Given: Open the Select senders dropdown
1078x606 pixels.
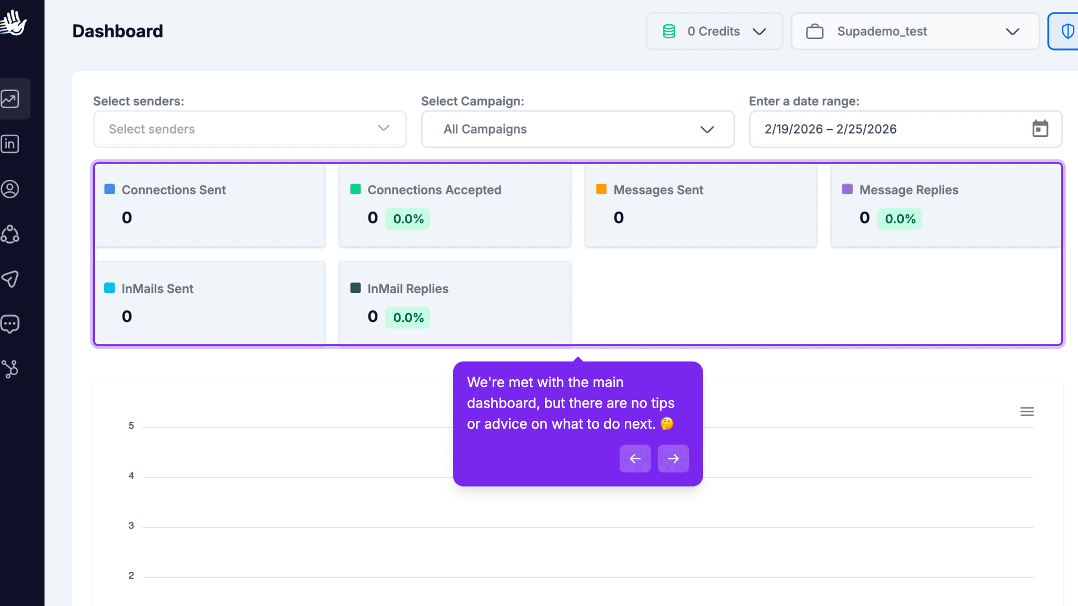Looking at the screenshot, I should coord(250,129).
